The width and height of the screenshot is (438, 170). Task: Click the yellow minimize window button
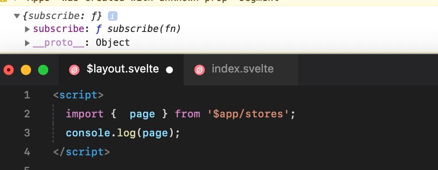(26, 70)
